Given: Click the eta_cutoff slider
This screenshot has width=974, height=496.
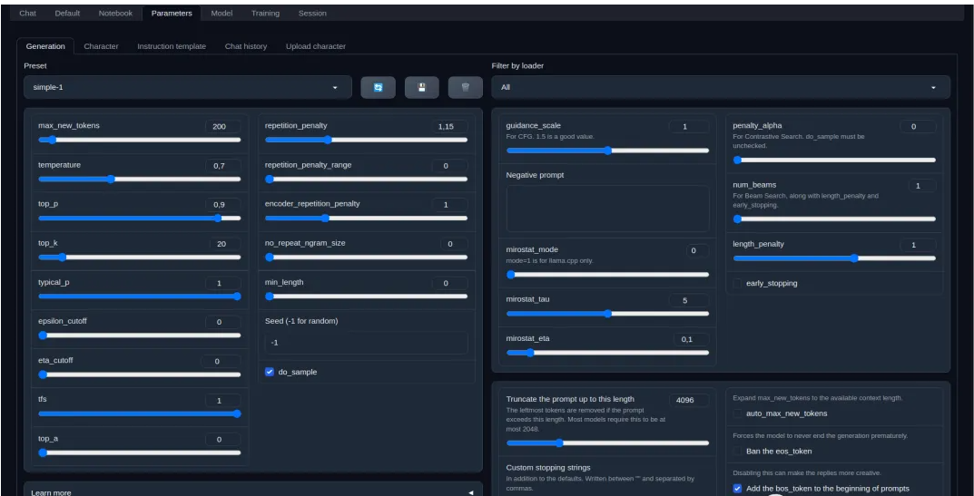Looking at the screenshot, I should pyautogui.click(x=140, y=374).
